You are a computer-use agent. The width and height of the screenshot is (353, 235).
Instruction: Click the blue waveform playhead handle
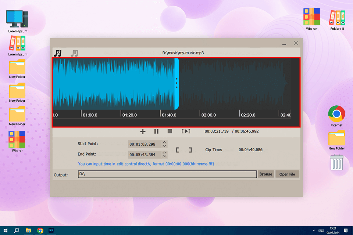pos(176,83)
